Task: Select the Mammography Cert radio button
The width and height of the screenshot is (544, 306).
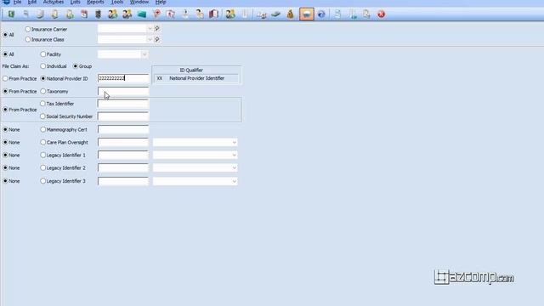Action: (x=43, y=129)
